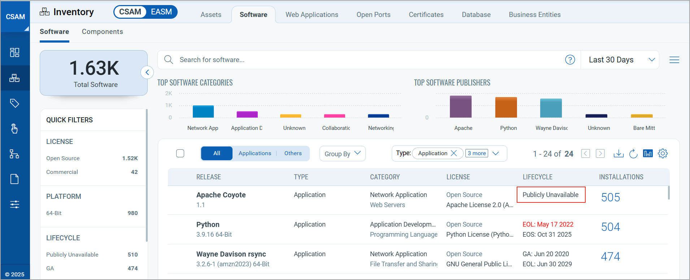Open the Database tab
690x280 pixels.
pyautogui.click(x=476, y=15)
